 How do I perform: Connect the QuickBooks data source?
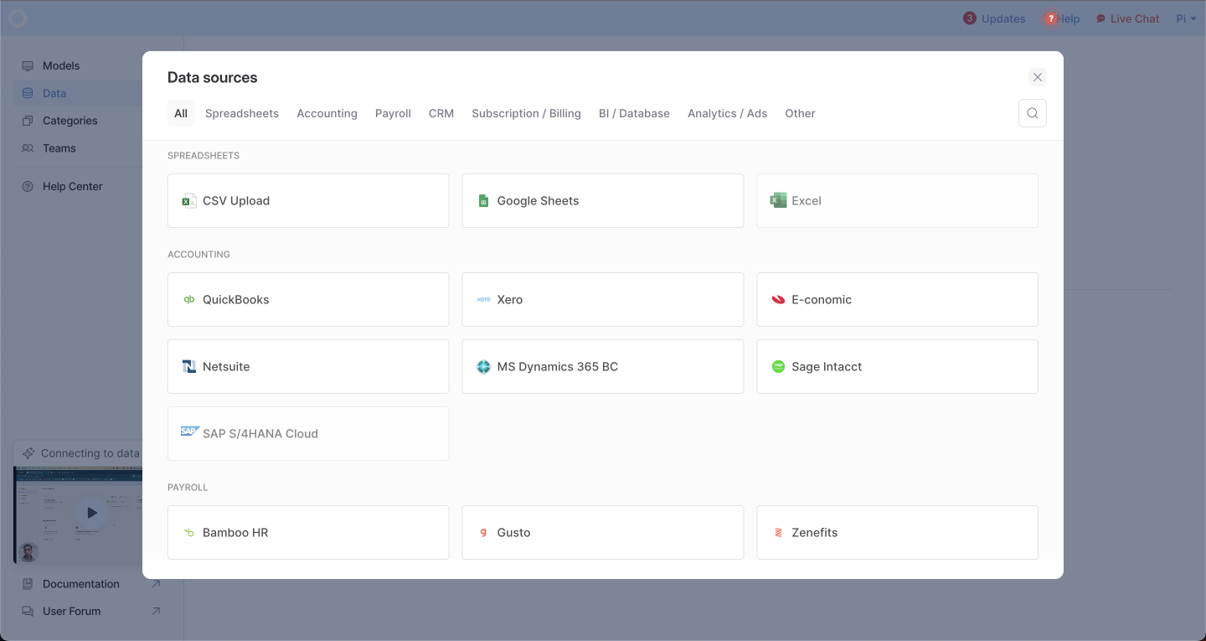tap(308, 299)
